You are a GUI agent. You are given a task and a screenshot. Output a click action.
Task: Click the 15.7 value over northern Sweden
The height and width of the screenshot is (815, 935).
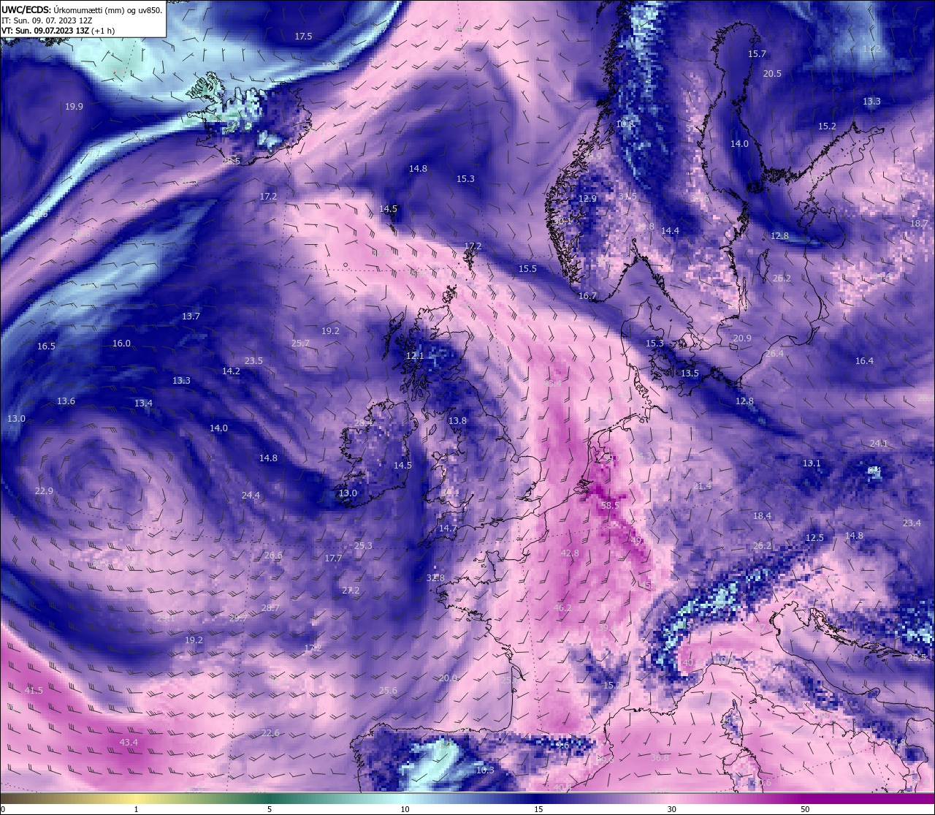[757, 54]
